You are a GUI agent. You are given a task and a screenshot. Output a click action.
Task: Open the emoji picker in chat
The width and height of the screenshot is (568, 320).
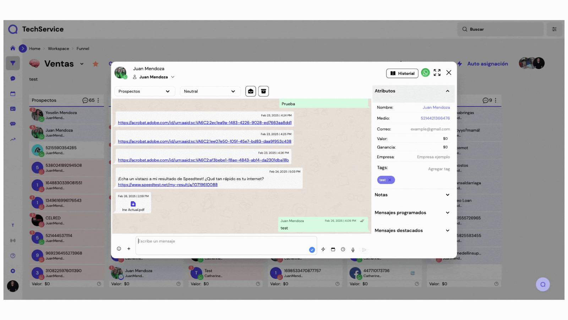[x=119, y=249]
